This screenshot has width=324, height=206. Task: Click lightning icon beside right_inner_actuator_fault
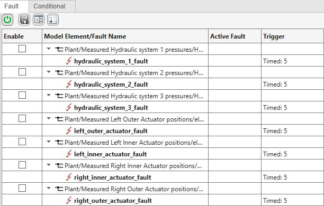pyautogui.click(x=69, y=177)
